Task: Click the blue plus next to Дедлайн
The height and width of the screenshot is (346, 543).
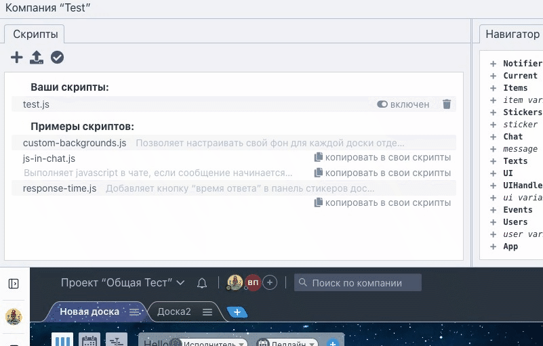Action: point(333,343)
